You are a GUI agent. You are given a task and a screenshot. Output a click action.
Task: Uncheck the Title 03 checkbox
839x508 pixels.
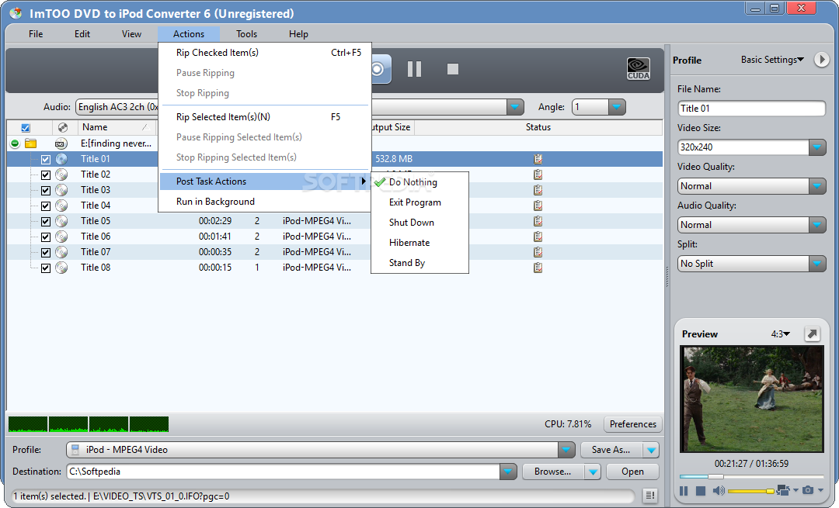(x=46, y=190)
